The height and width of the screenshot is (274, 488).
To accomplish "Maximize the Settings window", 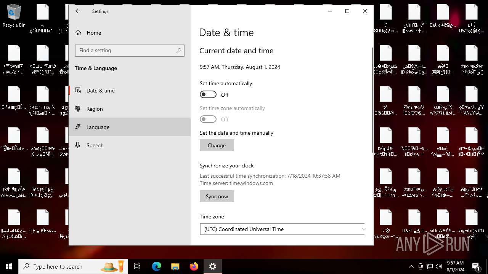I will pos(347,11).
